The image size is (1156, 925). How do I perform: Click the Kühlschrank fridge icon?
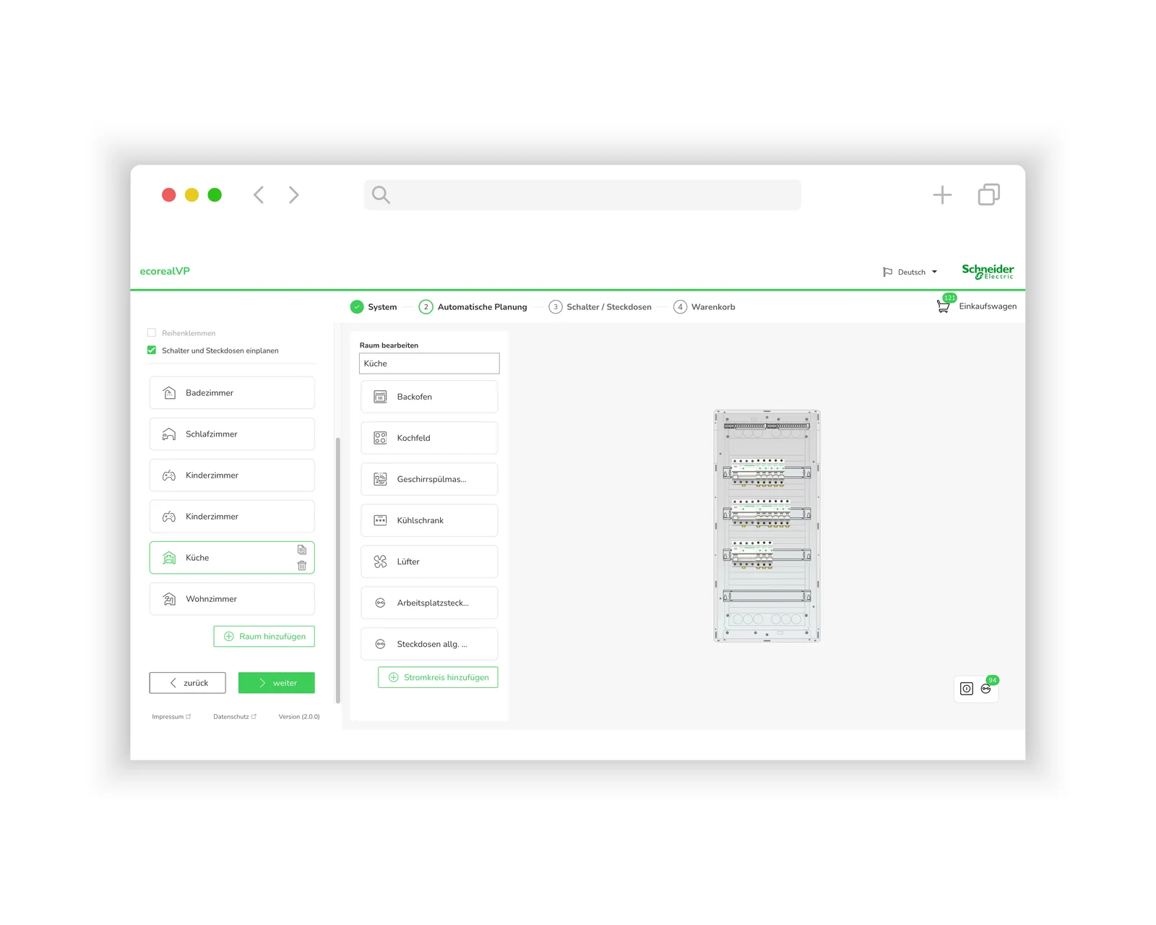click(380, 520)
